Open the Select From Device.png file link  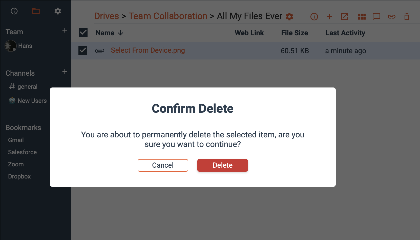pos(148,50)
